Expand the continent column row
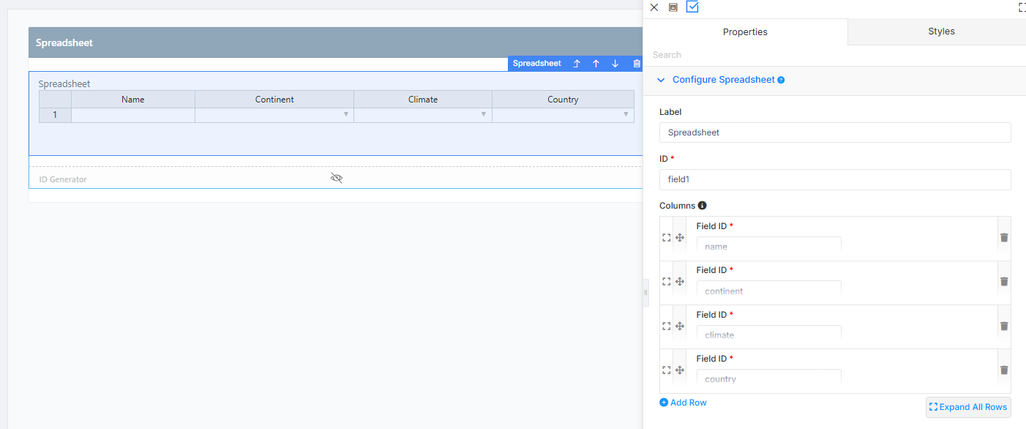Image resolution: width=1026 pixels, height=429 pixels. 666,281
